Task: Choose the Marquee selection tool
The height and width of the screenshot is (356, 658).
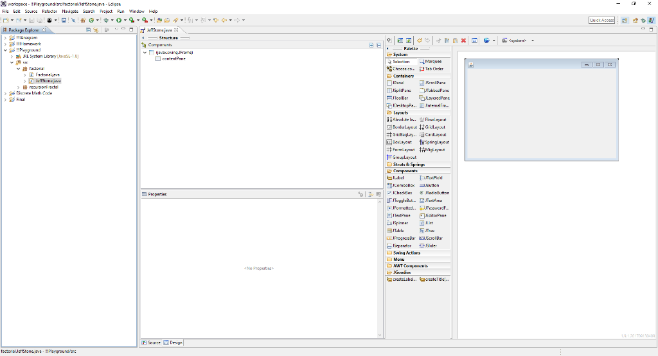Action: pyautogui.click(x=433, y=62)
